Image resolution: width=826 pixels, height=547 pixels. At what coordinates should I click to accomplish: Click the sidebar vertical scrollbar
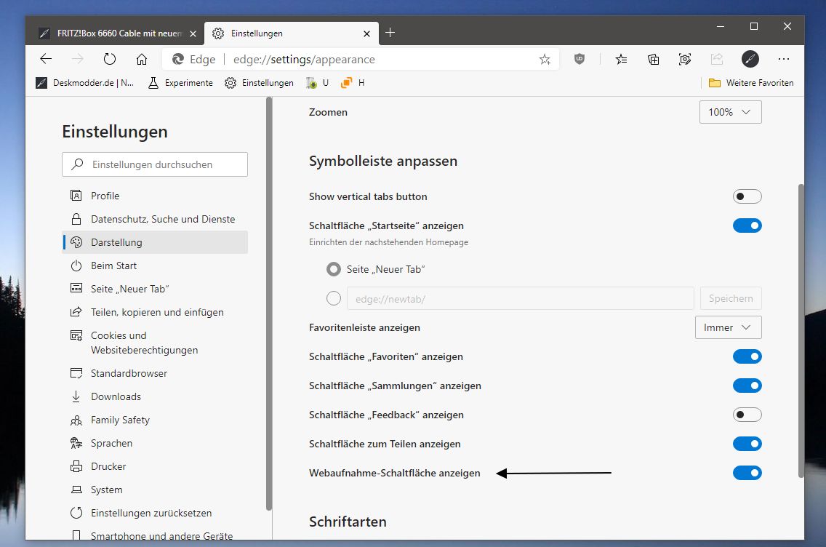[x=269, y=305]
